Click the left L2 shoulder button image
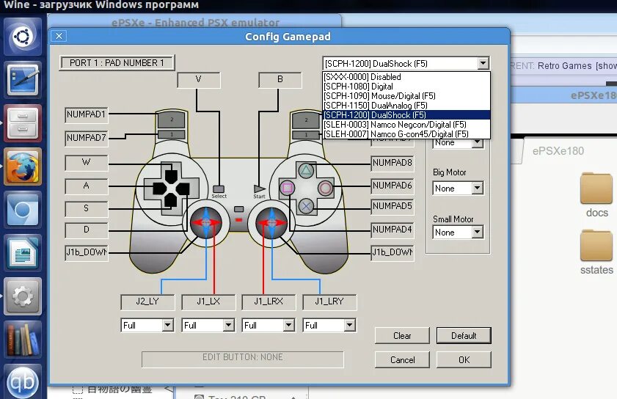 (172, 120)
